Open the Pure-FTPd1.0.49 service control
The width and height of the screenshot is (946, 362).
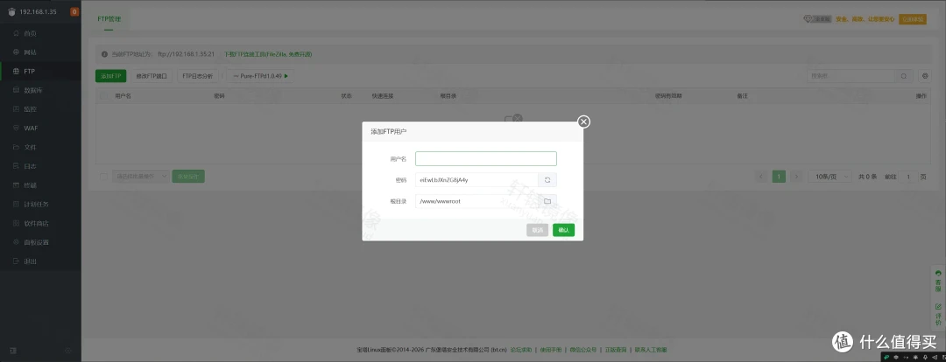pyautogui.click(x=260, y=76)
